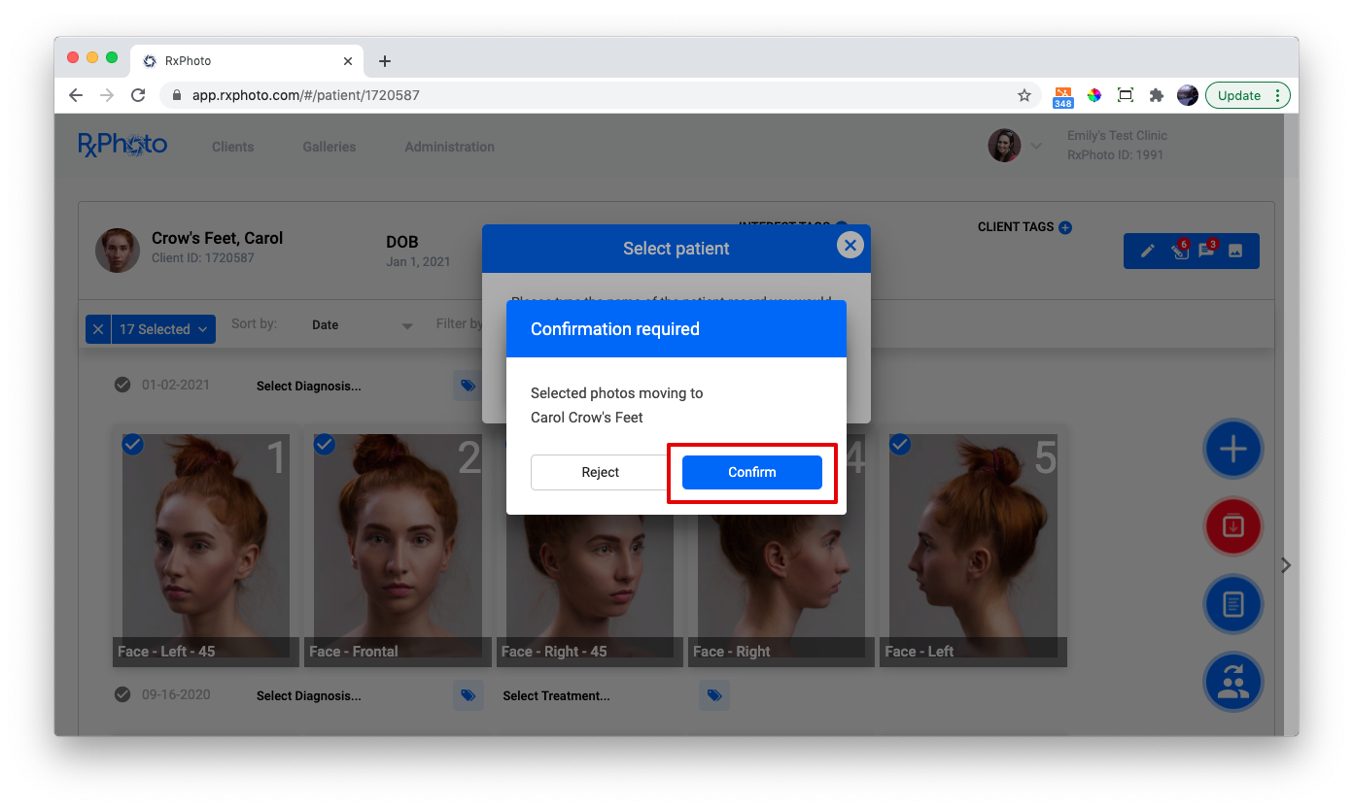Open the Administration menu

[x=450, y=147]
